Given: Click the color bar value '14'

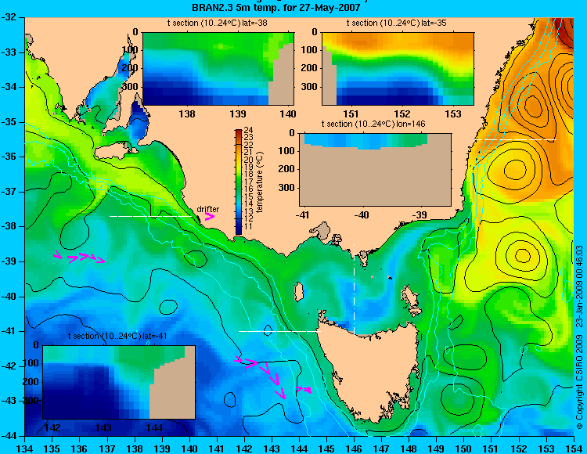Looking at the screenshot, I should tap(248, 204).
